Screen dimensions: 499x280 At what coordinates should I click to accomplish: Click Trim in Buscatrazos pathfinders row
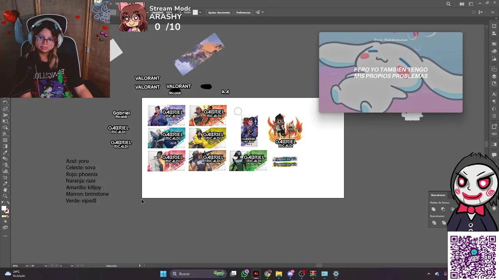point(444,223)
